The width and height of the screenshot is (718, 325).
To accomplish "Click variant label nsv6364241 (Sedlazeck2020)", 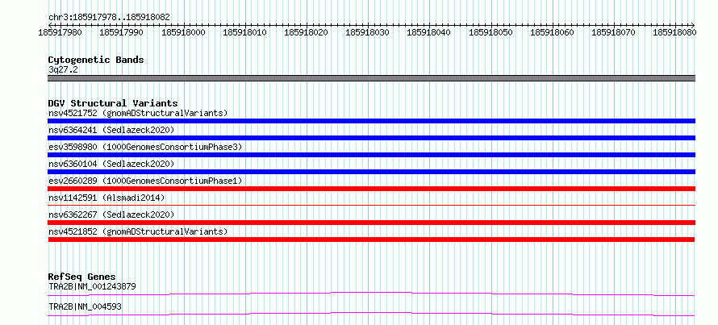I will coord(111,130).
